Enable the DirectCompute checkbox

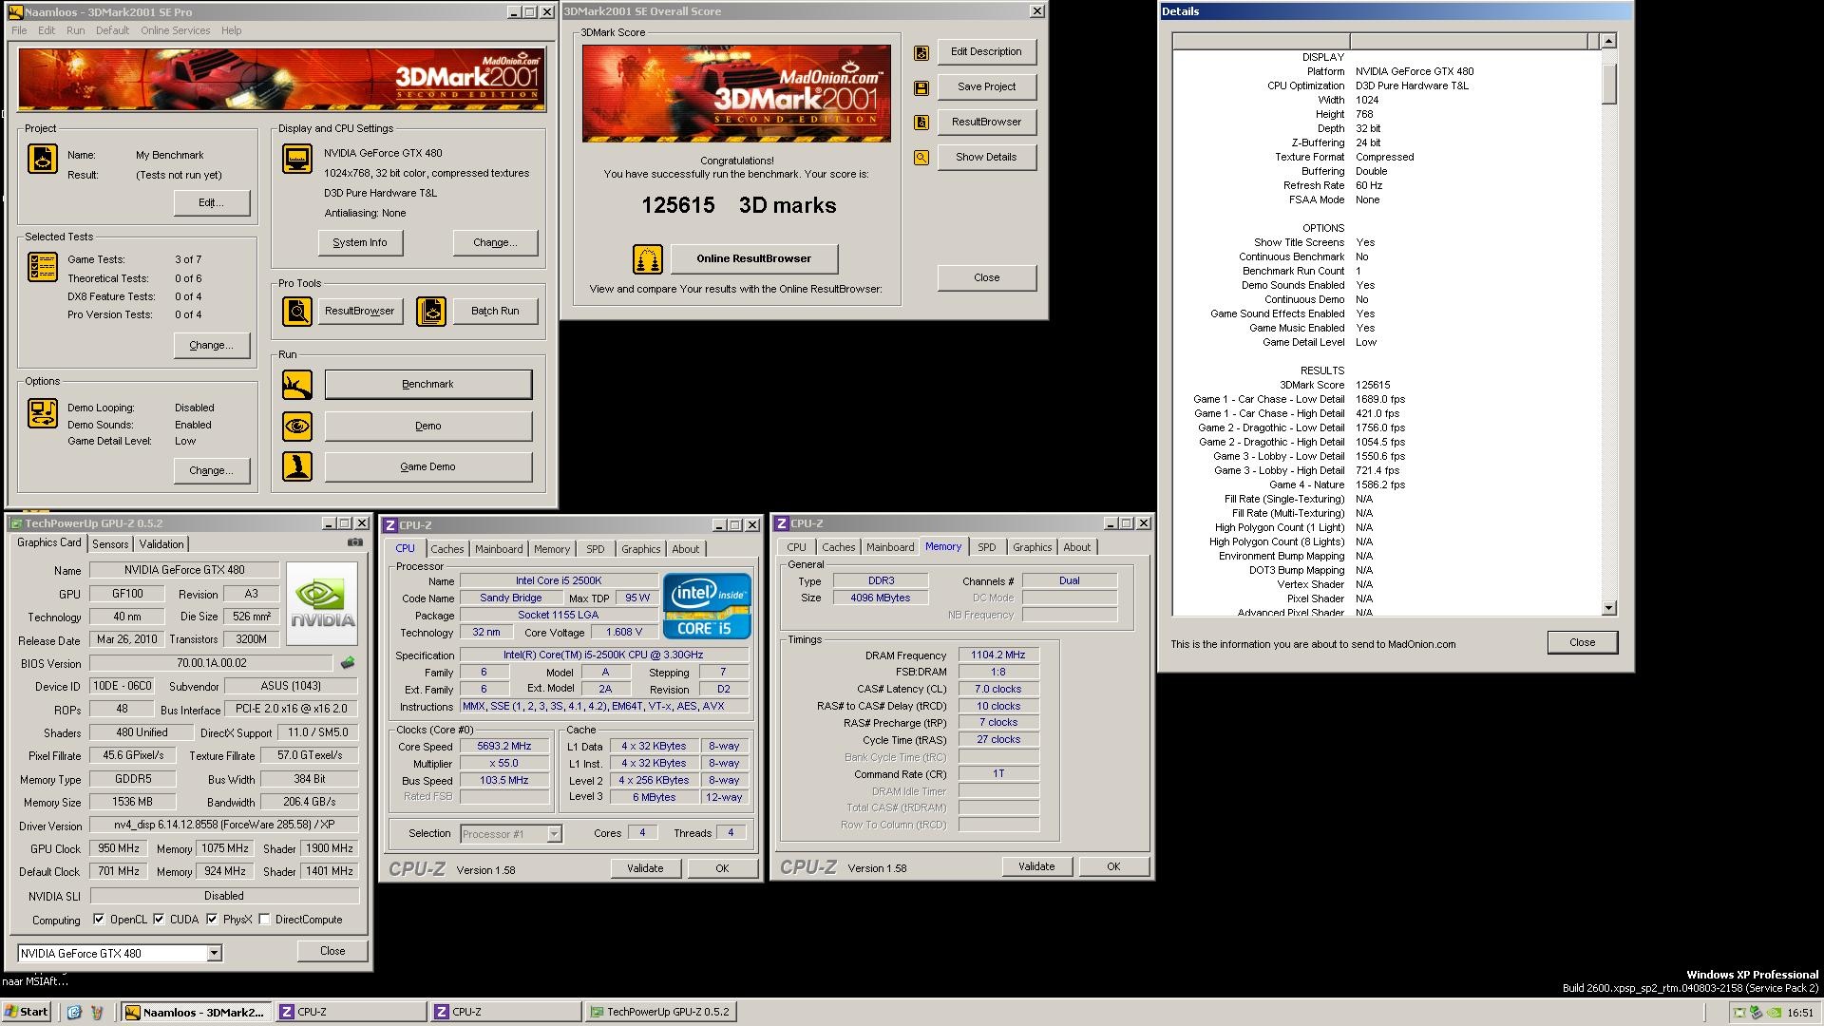pos(264,920)
